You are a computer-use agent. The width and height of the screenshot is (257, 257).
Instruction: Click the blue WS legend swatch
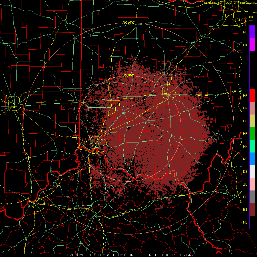pos(252,159)
